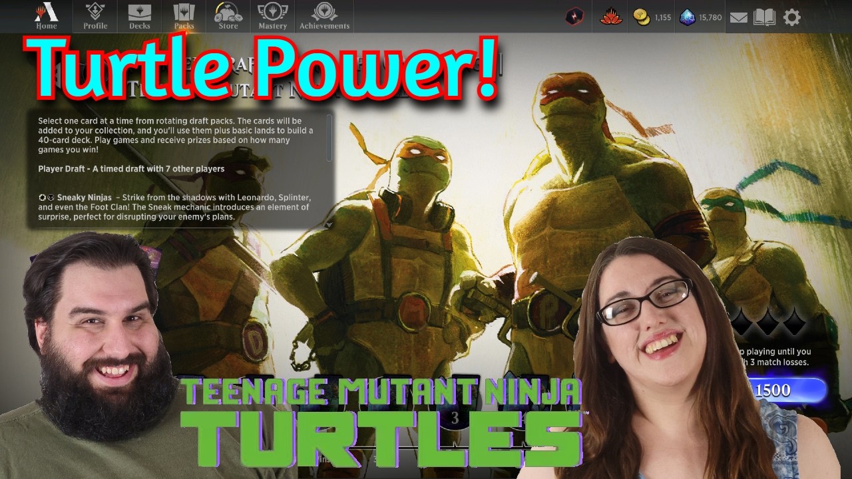Open the Home tab with Arena logo
This screenshot has height=479, width=852.
click(x=47, y=16)
